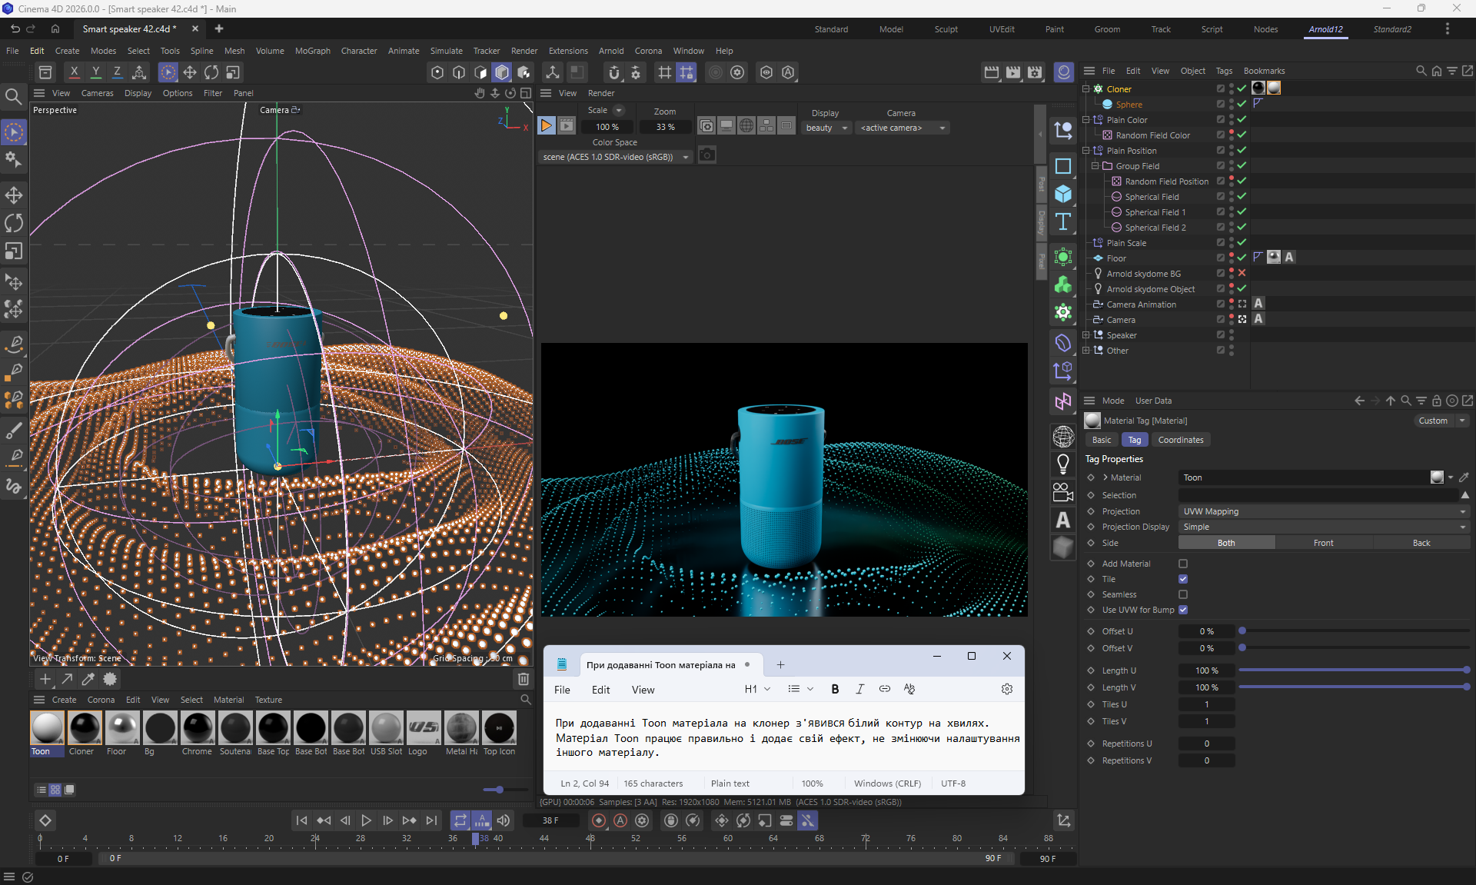Click the Record Active Objects button

pos(598,820)
